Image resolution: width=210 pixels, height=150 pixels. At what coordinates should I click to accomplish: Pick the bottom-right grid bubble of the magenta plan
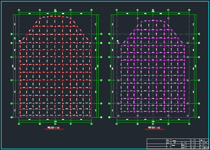click(x=189, y=124)
